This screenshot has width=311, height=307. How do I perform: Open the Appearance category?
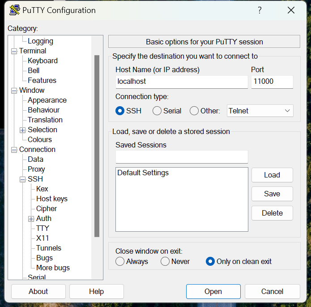(47, 100)
